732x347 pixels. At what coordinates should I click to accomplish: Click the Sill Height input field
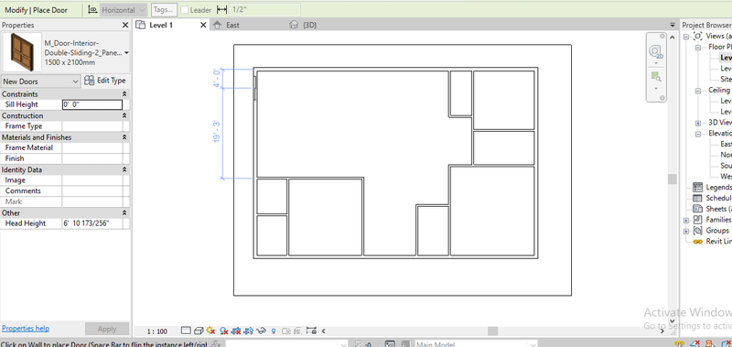pyautogui.click(x=92, y=104)
